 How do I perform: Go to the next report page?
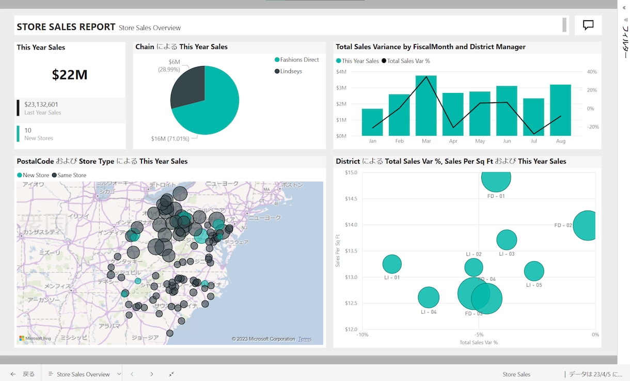click(151, 374)
